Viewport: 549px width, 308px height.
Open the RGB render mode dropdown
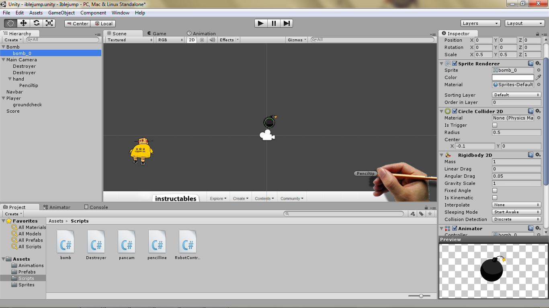point(170,40)
